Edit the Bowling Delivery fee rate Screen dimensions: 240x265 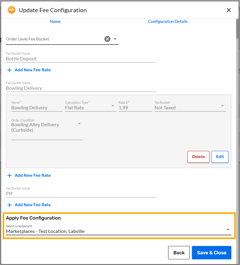pyautogui.click(x=220, y=157)
